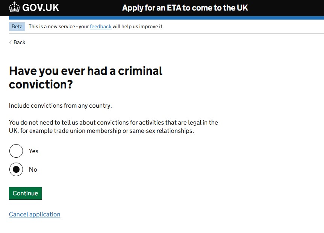Image resolution: width=324 pixels, height=233 pixels.
Task: Click the blue stripe below the header
Action: (162, 18)
